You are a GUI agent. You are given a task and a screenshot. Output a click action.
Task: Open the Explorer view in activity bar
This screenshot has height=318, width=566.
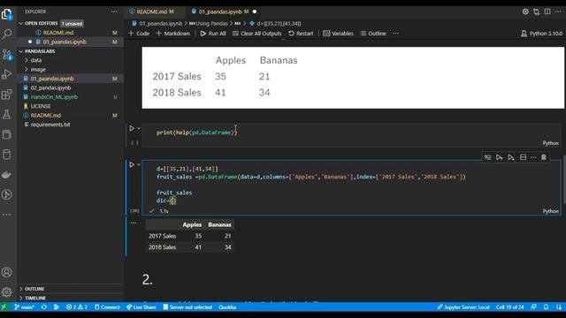tap(6, 14)
